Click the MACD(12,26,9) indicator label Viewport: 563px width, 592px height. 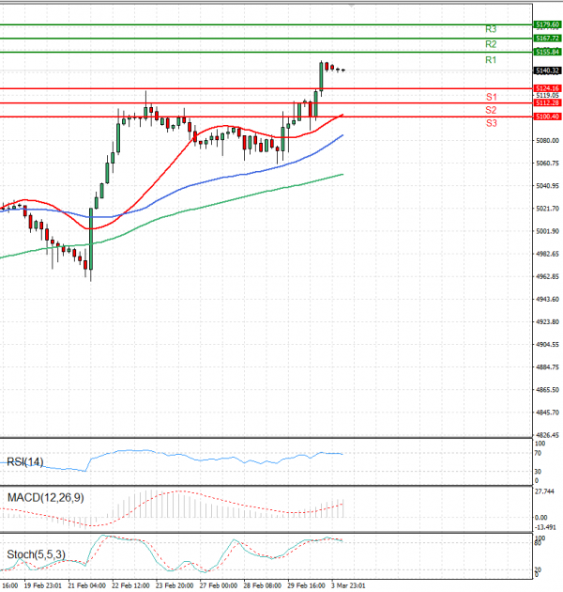[x=46, y=498]
